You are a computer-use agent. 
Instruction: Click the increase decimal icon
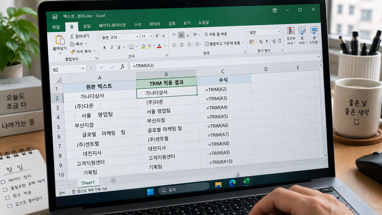point(273,41)
